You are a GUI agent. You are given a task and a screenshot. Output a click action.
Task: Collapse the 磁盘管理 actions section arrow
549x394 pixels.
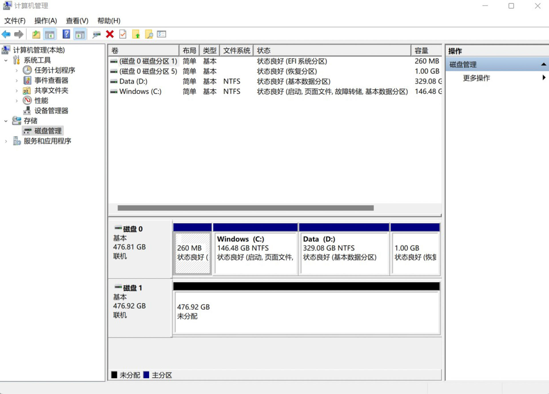click(x=543, y=65)
